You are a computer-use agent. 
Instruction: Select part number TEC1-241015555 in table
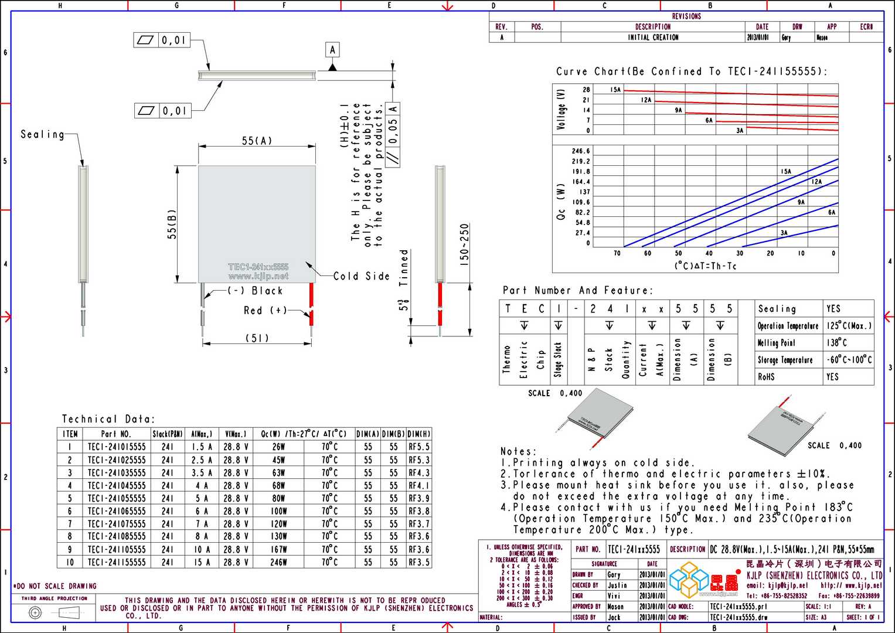pyautogui.click(x=117, y=447)
